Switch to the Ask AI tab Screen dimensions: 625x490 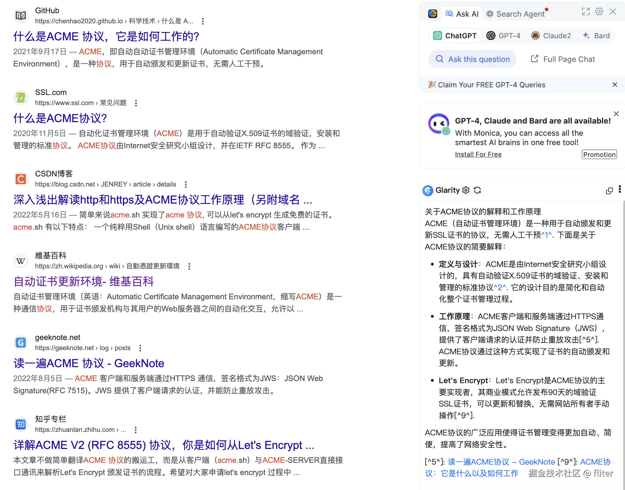[462, 14]
